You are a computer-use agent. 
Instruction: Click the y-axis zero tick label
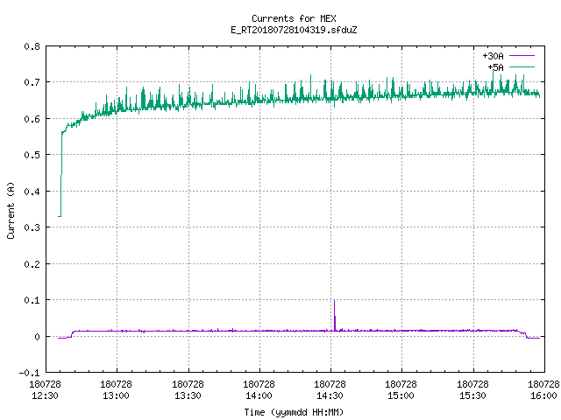click(x=37, y=336)
